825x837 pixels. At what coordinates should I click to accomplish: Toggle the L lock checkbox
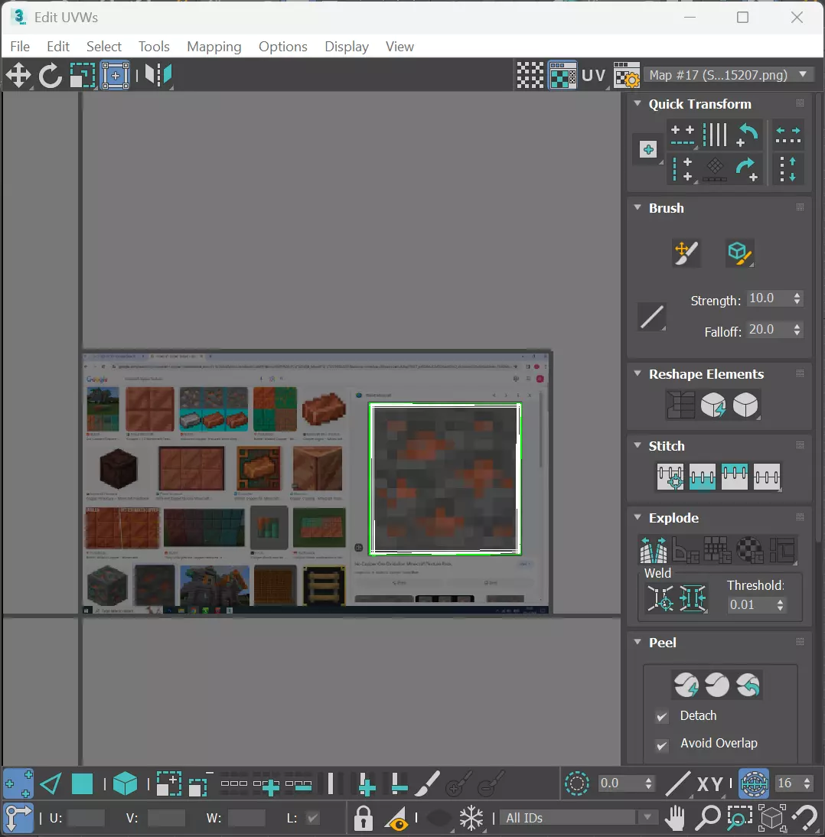pyautogui.click(x=312, y=818)
